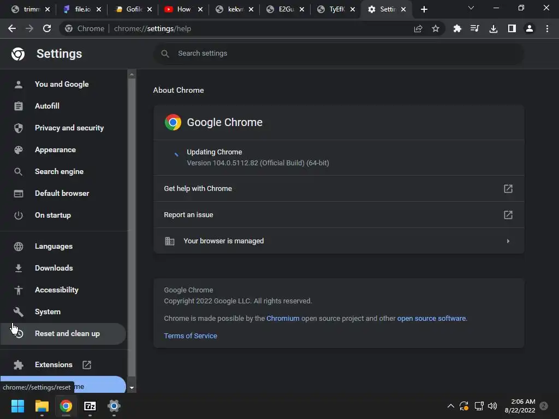Click the Chrome logo beside Settings title
559x419 pixels.
click(x=18, y=54)
